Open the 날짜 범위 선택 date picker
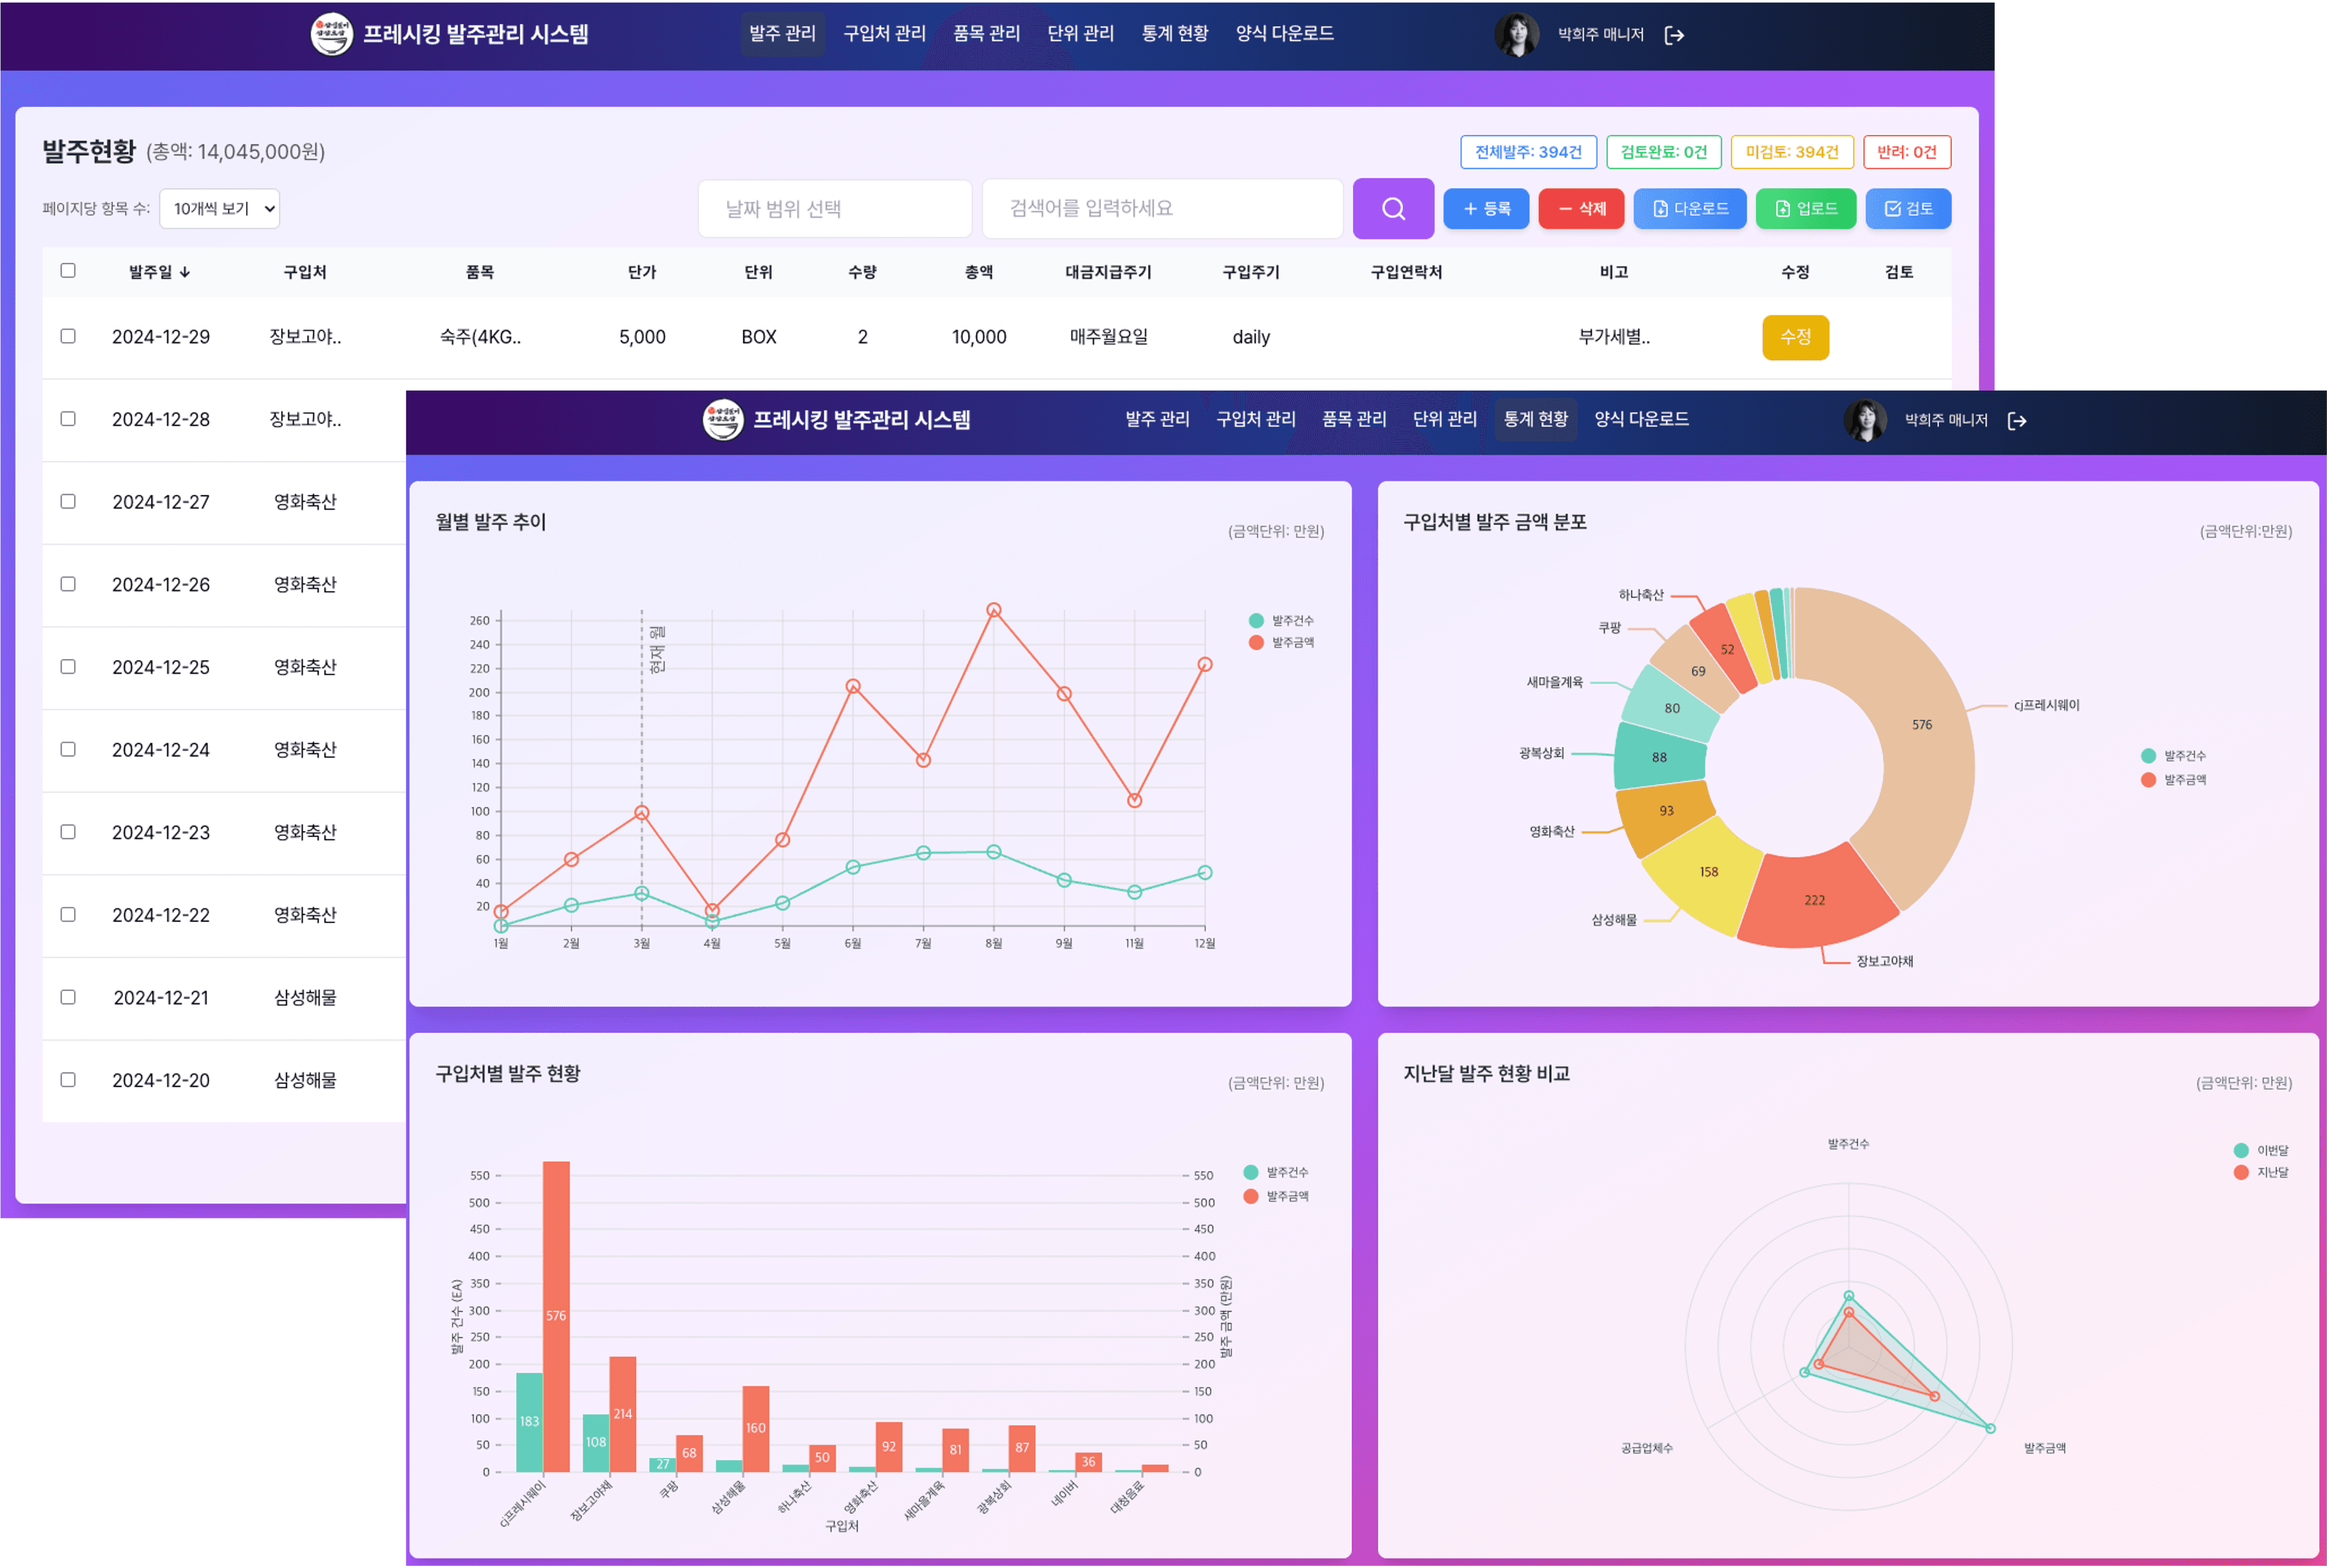 pyautogui.click(x=834, y=208)
